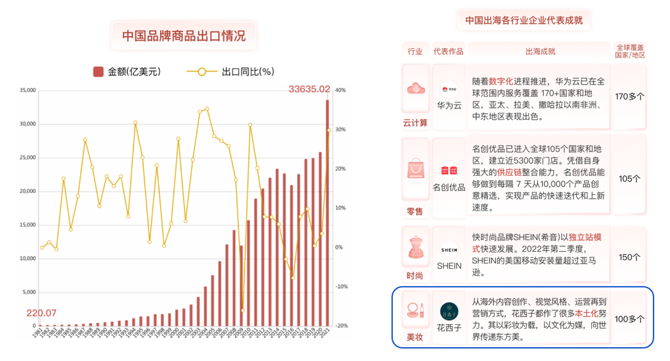The width and height of the screenshot is (670, 361).
Task: Click the Huawei Cloud logo
Action: (449, 89)
